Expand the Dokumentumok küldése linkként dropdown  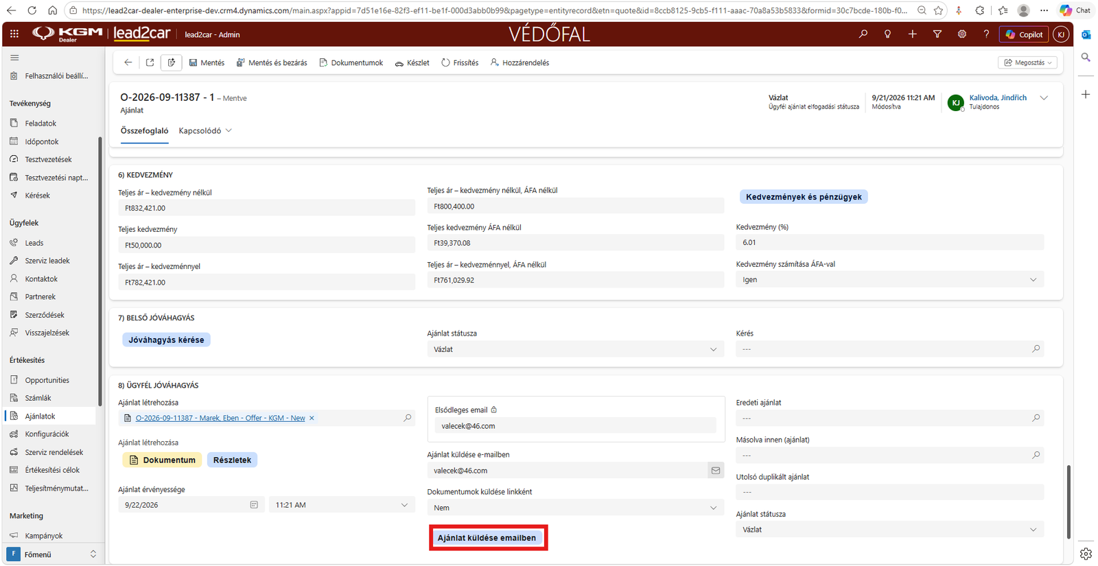coord(576,508)
